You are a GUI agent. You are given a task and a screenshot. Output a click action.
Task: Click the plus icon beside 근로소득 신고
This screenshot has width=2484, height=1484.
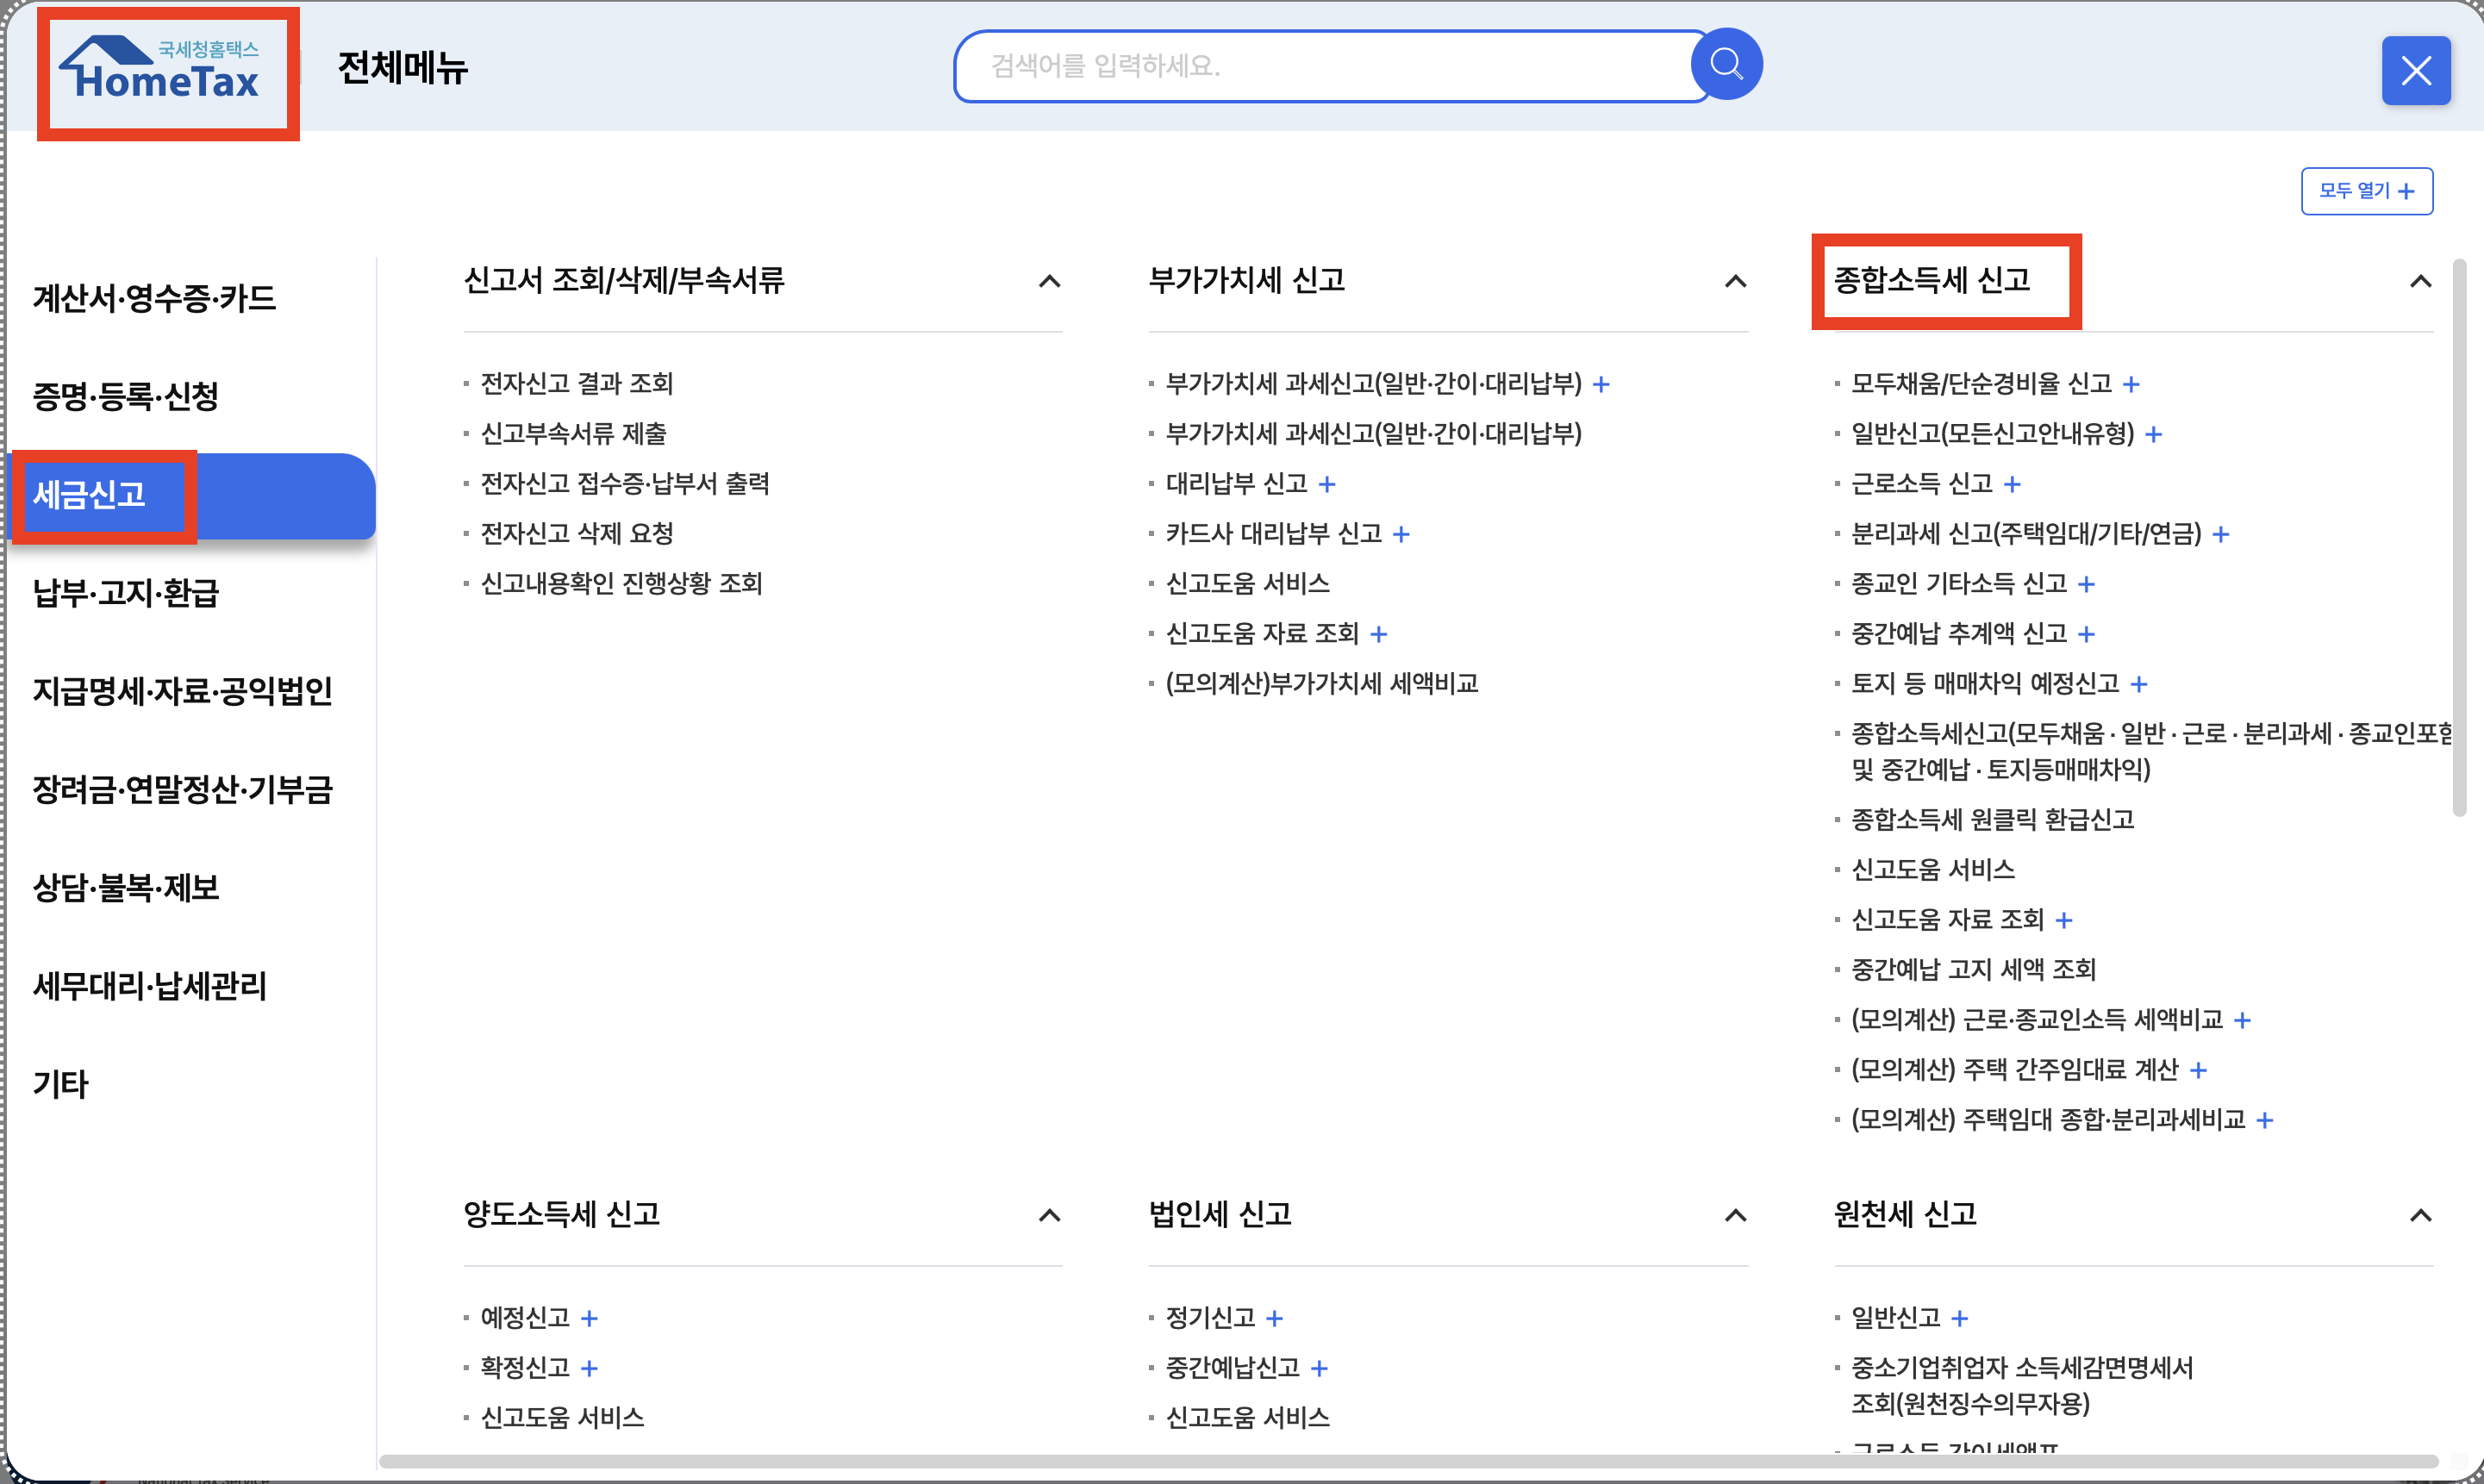click(2013, 485)
